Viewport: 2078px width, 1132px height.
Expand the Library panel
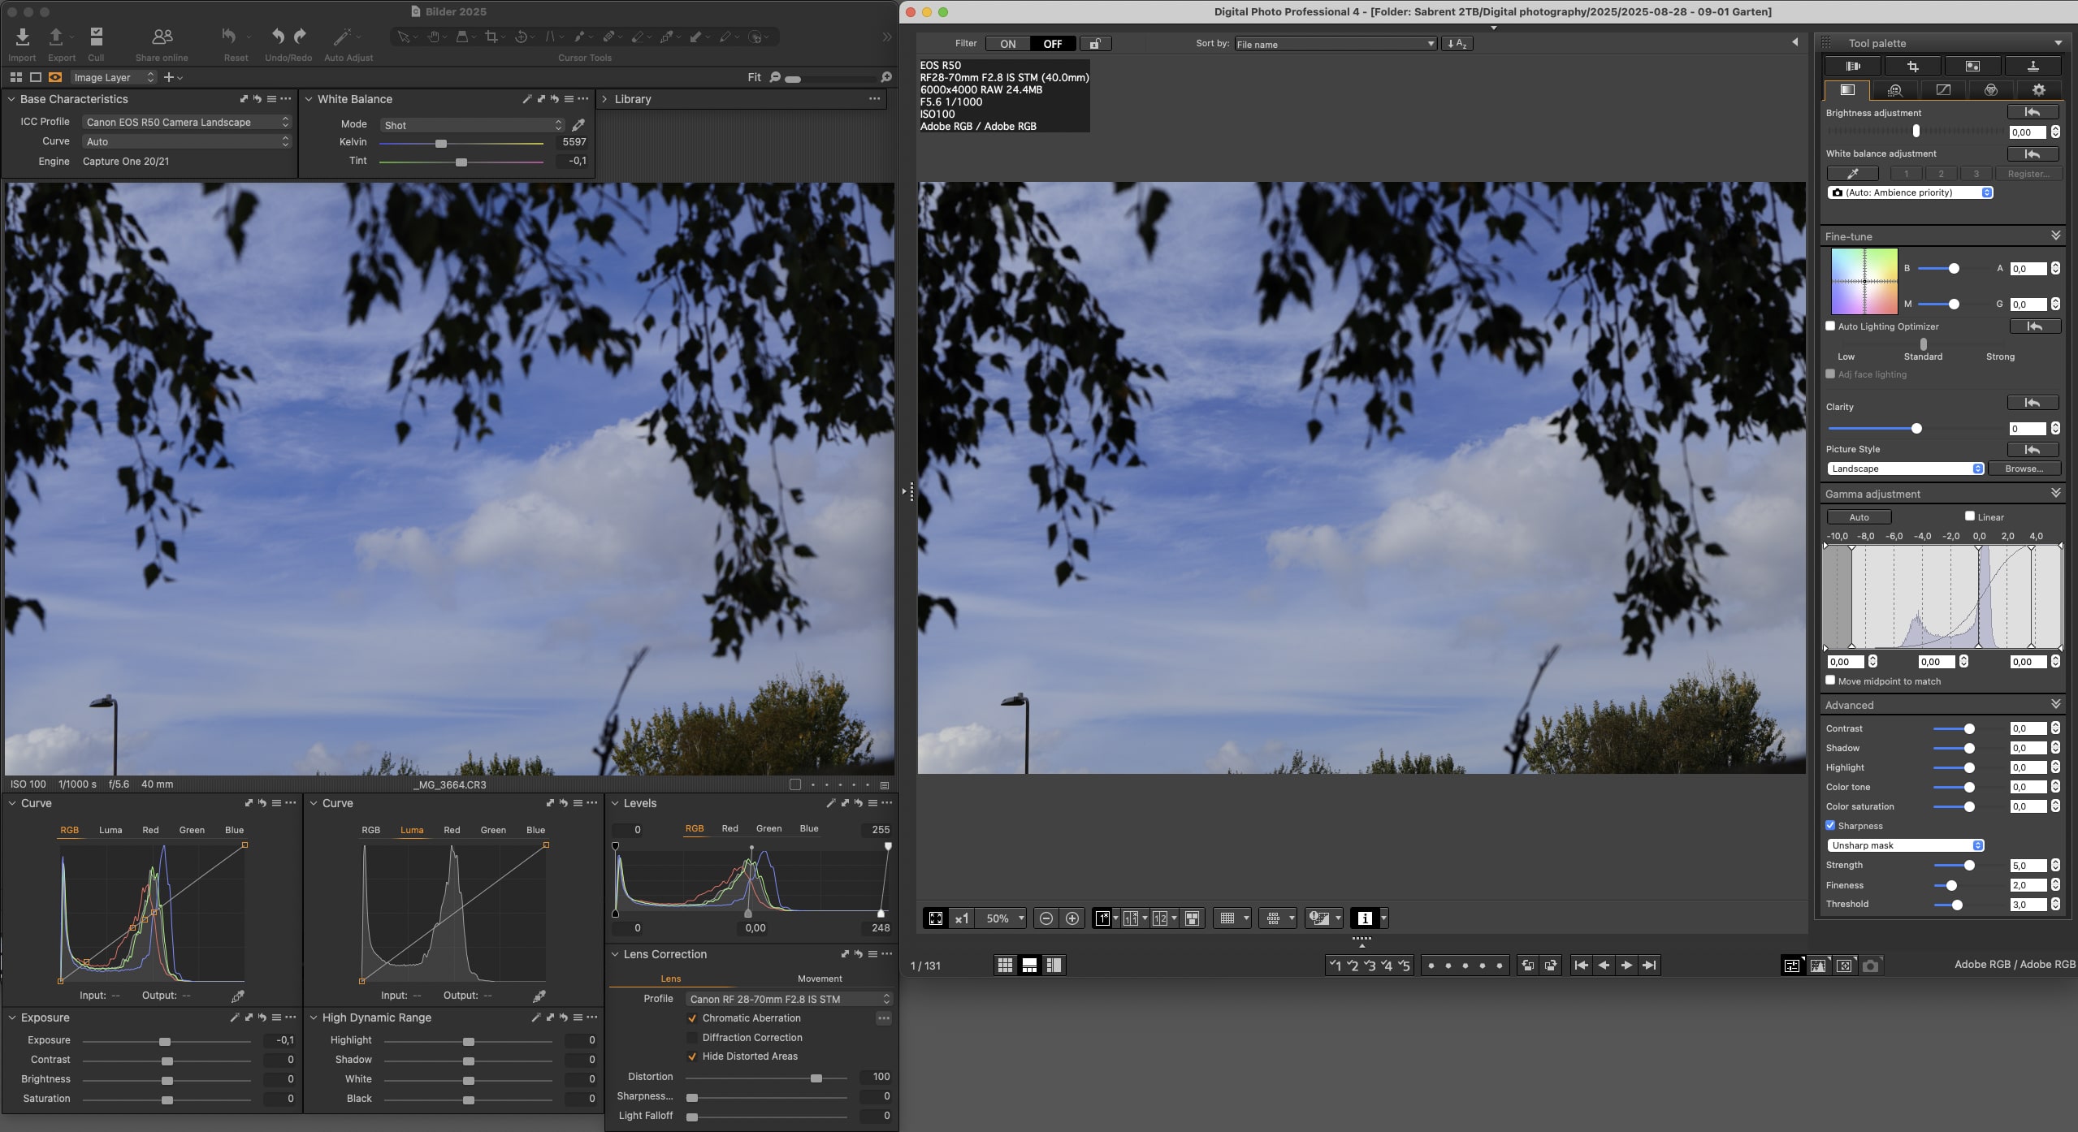pyautogui.click(x=604, y=99)
